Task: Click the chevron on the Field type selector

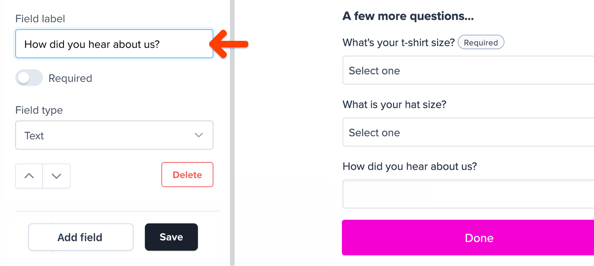Action: [199, 135]
